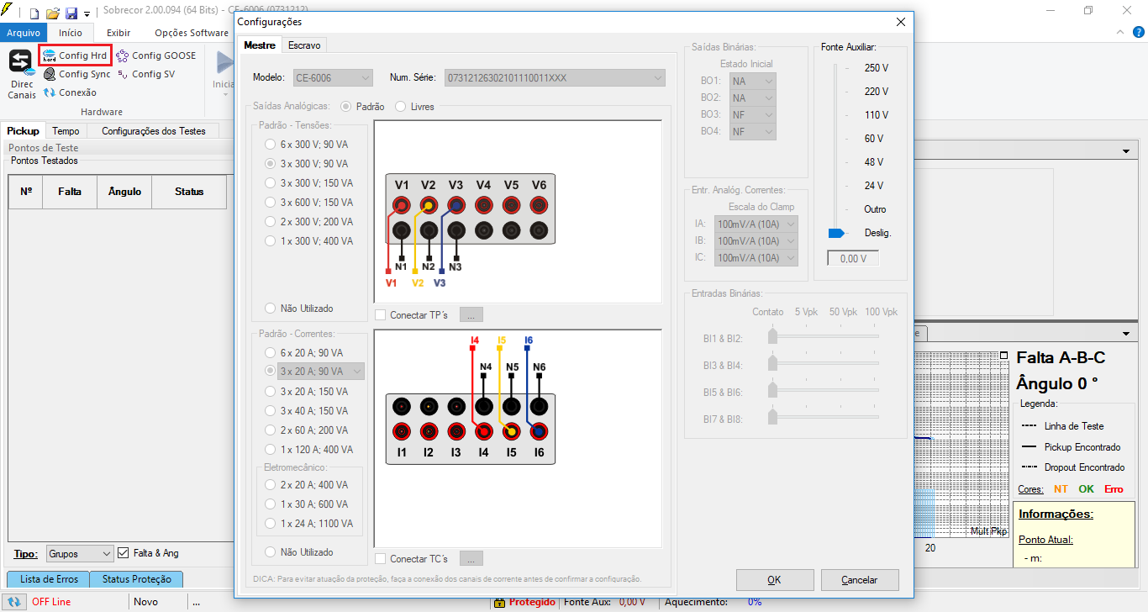Open Config Hrd hardware settings
1148x612 pixels.
[x=76, y=55]
